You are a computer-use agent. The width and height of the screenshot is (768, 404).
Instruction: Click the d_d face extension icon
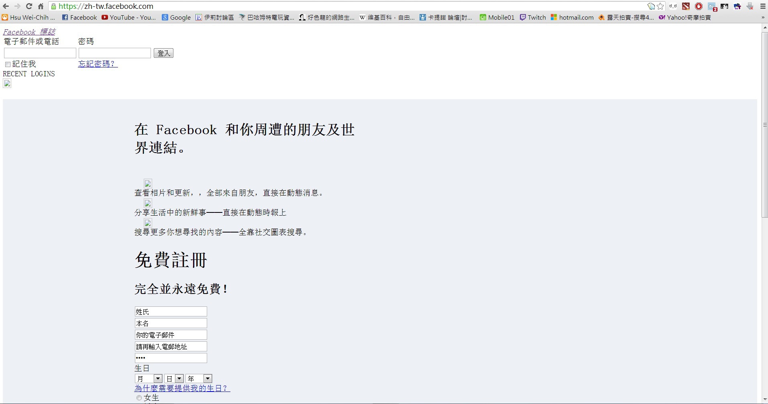coord(673,6)
